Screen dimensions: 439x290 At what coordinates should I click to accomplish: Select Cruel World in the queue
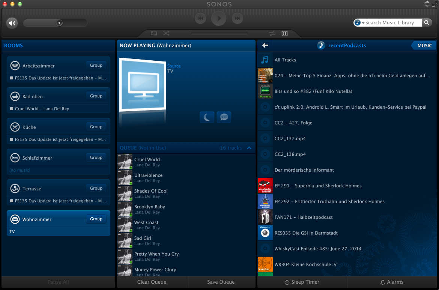[186, 162]
